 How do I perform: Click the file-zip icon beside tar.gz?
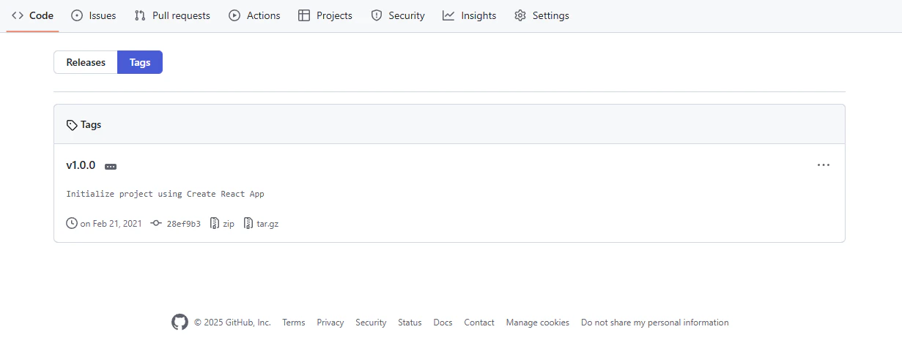(248, 223)
